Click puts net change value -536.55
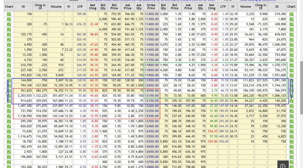303x168 pixels. tap(212, 132)
